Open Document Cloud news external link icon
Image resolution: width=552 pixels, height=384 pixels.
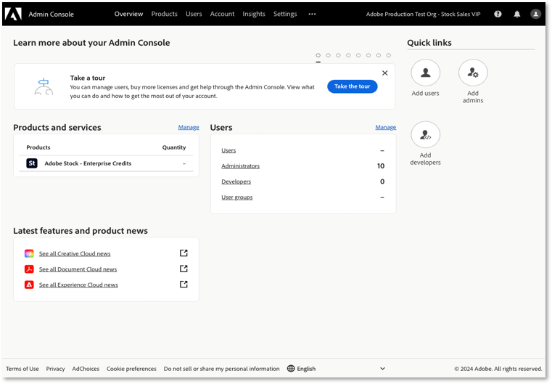point(184,269)
